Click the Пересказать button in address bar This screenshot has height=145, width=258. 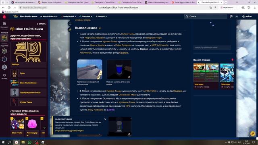227,8
